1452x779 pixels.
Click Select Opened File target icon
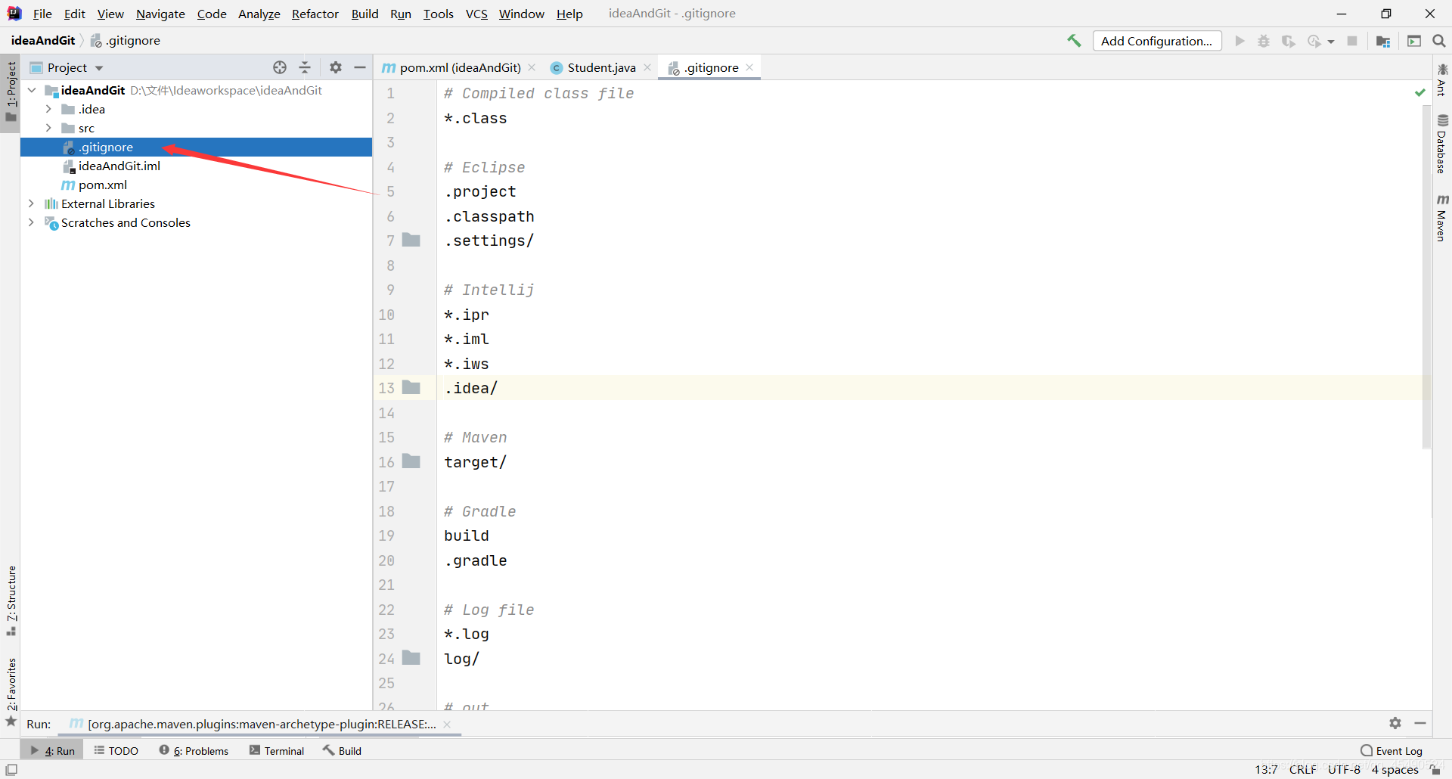click(280, 67)
